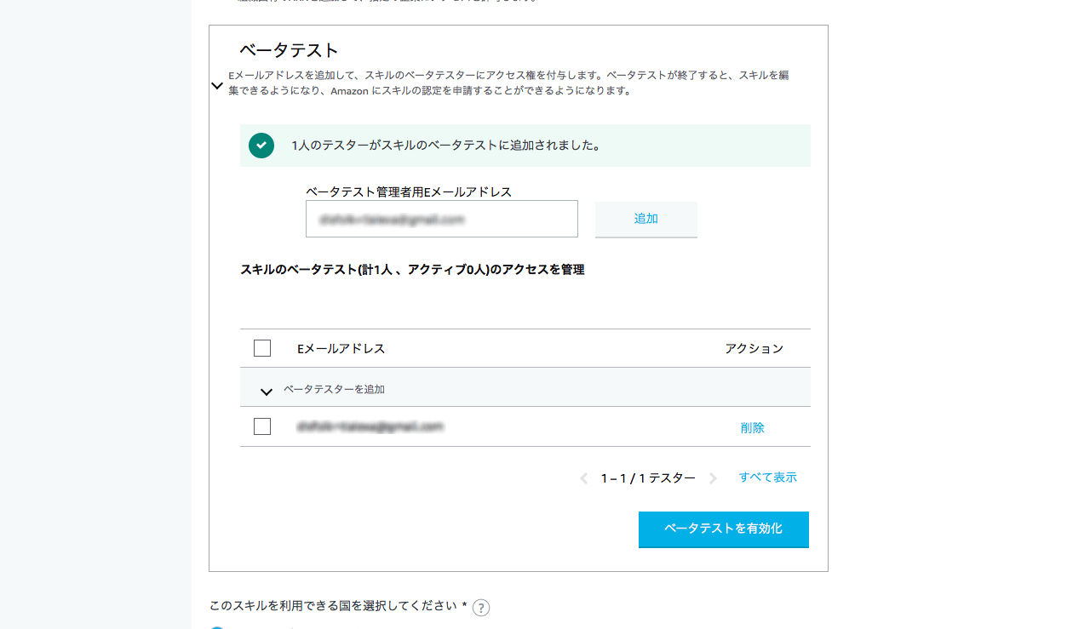Click the green checkmark success icon

pos(261,146)
